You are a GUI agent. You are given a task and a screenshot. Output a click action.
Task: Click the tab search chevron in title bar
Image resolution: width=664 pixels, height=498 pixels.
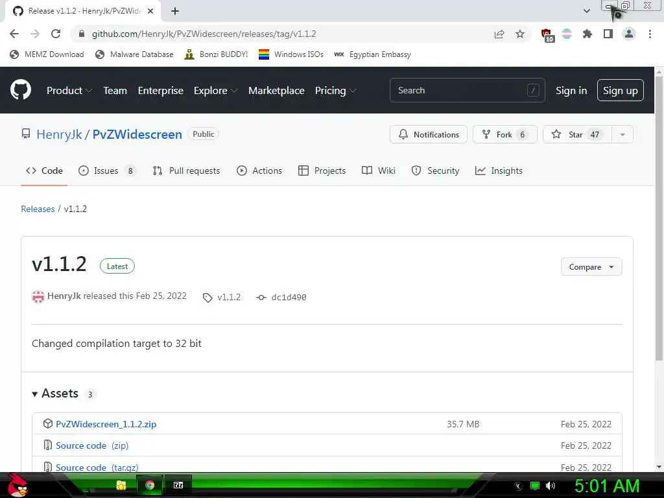click(586, 11)
